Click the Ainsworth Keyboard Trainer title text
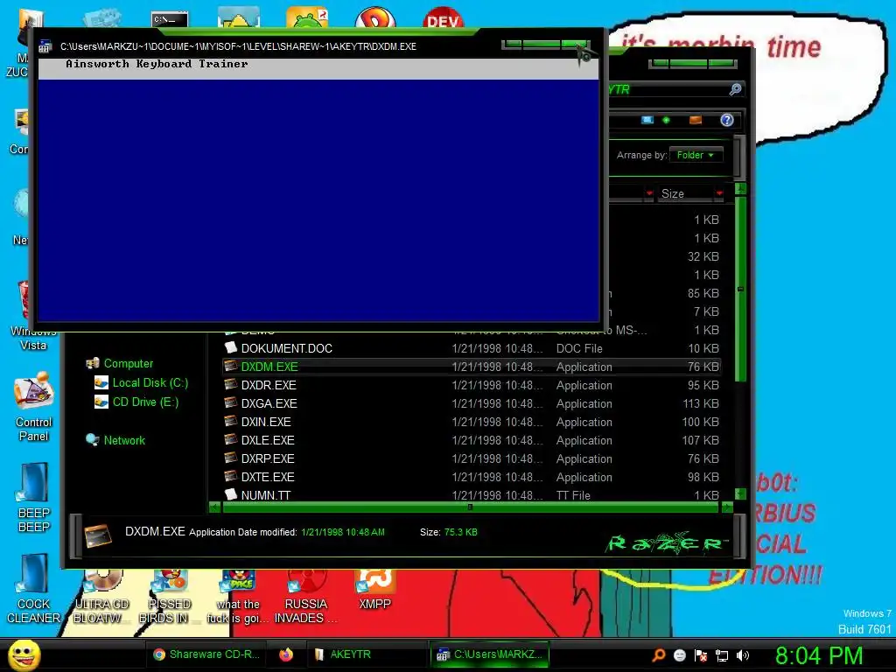This screenshot has width=896, height=672. 157,64
